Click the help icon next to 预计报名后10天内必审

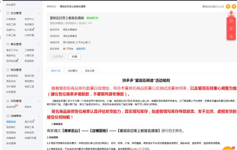[90, 43]
